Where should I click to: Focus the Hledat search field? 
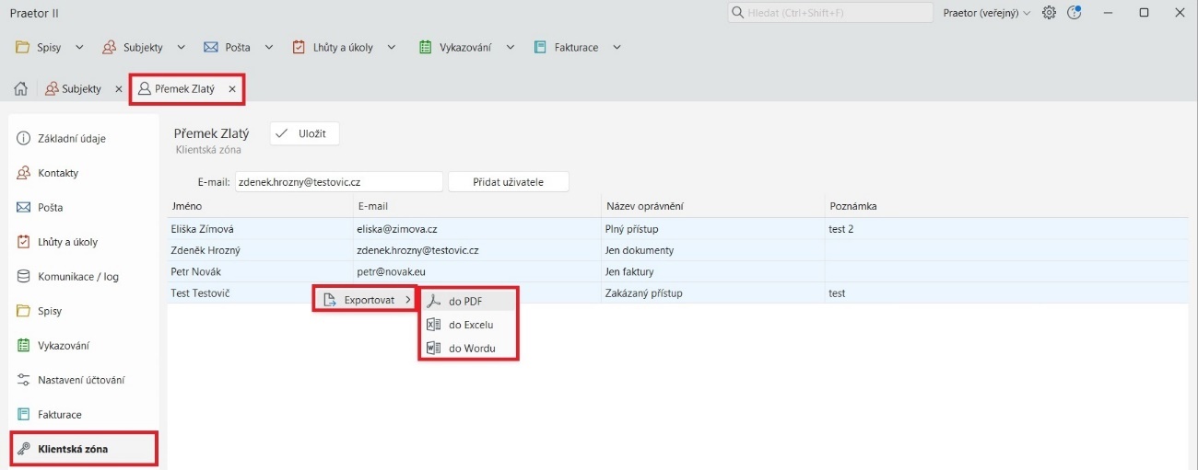point(829,13)
